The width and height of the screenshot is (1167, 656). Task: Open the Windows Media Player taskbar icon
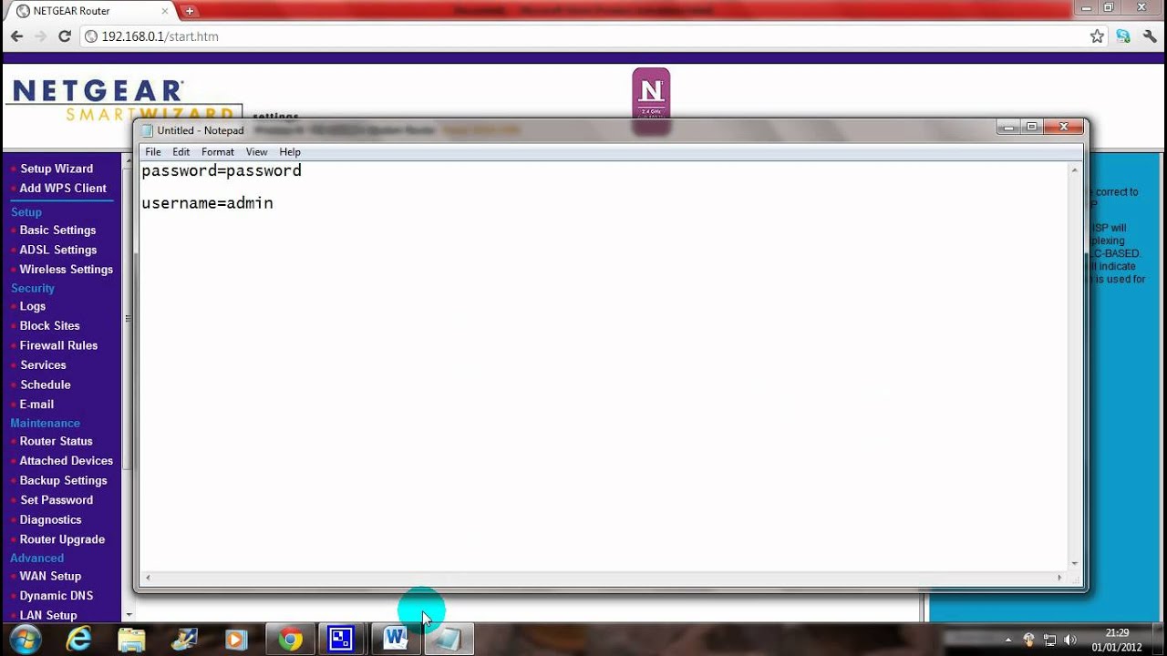click(x=236, y=640)
